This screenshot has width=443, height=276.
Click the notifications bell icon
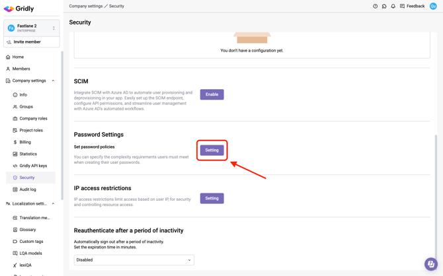(393, 6)
